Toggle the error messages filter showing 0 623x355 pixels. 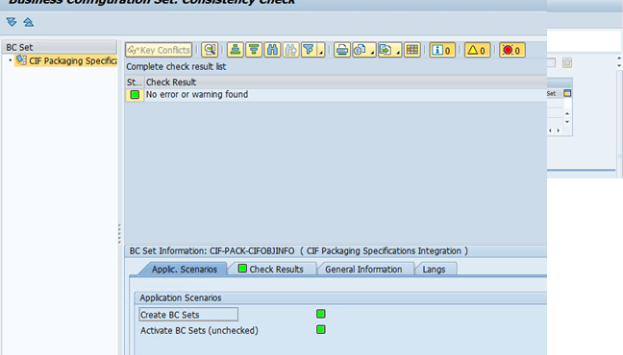click(512, 50)
